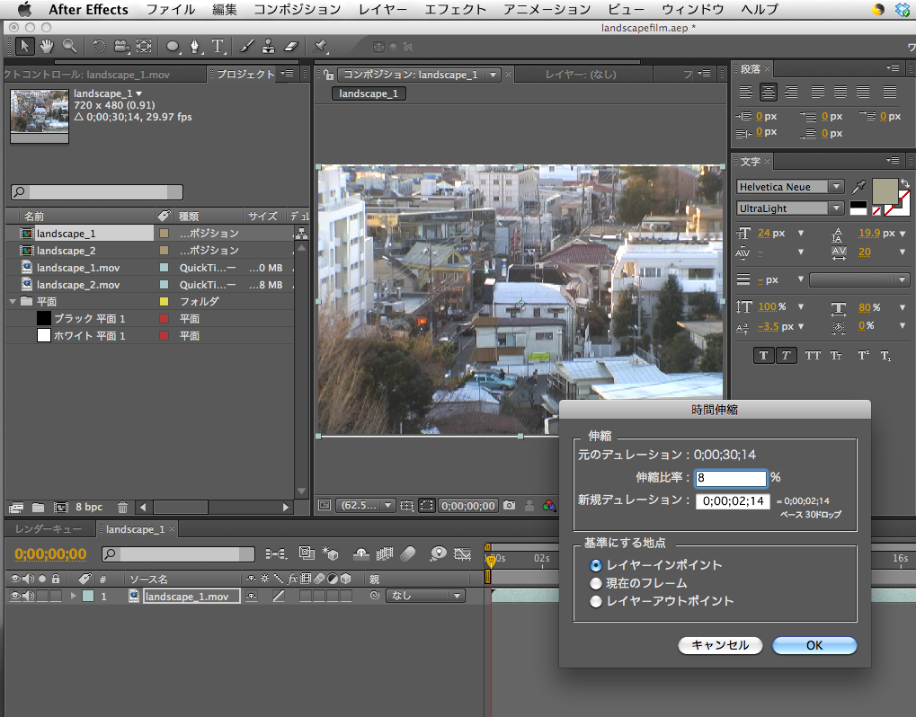916x717 pixels.
Task: Toggle lock switch for landscape_1.mov layer
Action: 56,596
